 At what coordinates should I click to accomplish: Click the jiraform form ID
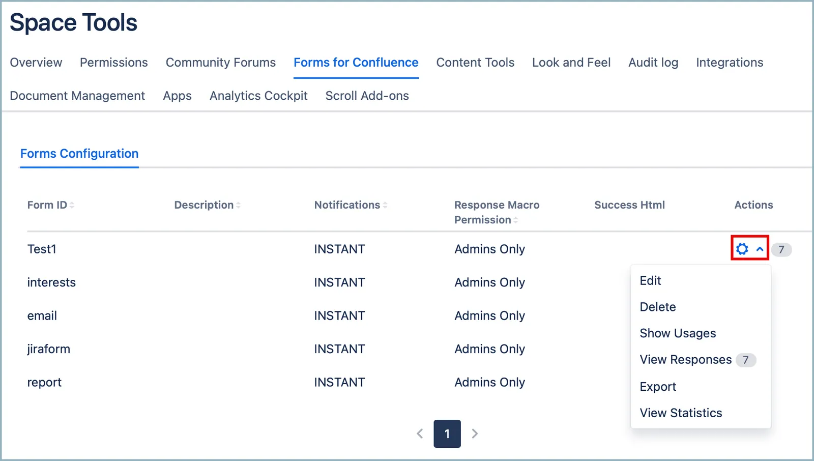pyautogui.click(x=48, y=349)
